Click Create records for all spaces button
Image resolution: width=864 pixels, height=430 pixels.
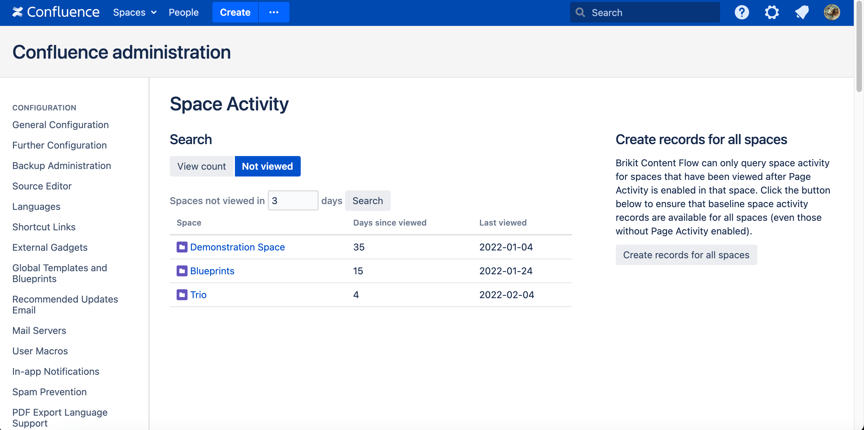[x=686, y=255]
